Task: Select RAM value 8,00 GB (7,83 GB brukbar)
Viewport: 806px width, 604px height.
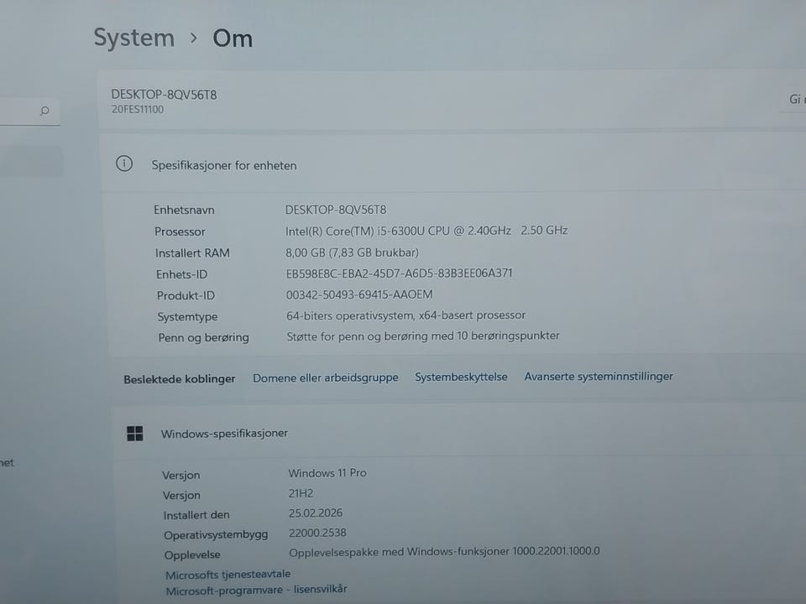Action: [x=352, y=253]
